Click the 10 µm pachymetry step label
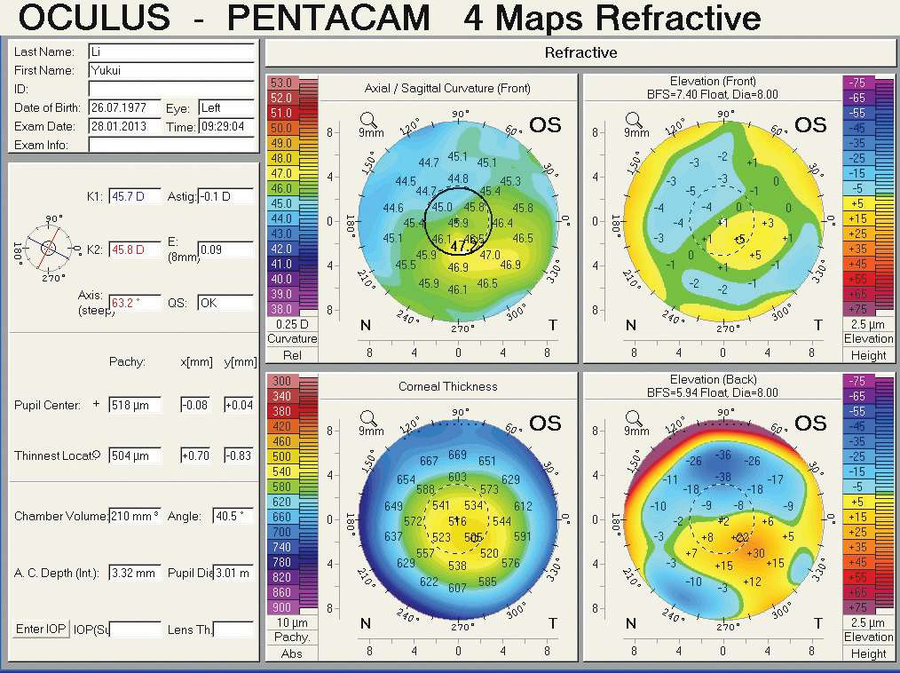Screen dimensions: 900x673 (x=292, y=623)
